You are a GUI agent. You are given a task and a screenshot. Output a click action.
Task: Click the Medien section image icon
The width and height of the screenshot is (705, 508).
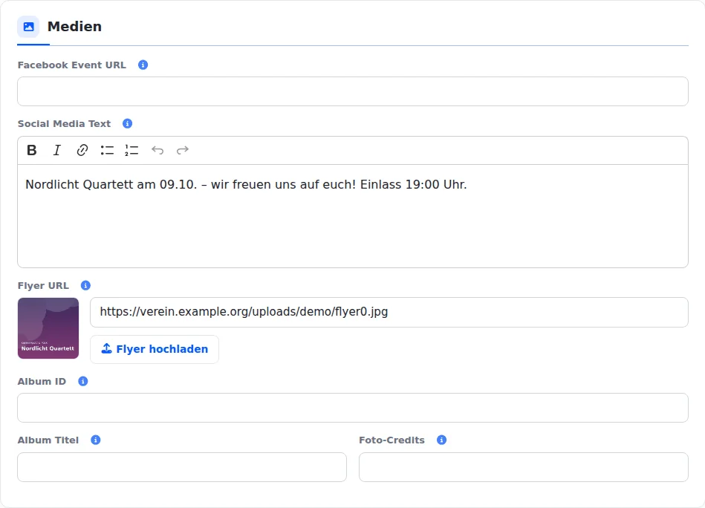point(28,27)
